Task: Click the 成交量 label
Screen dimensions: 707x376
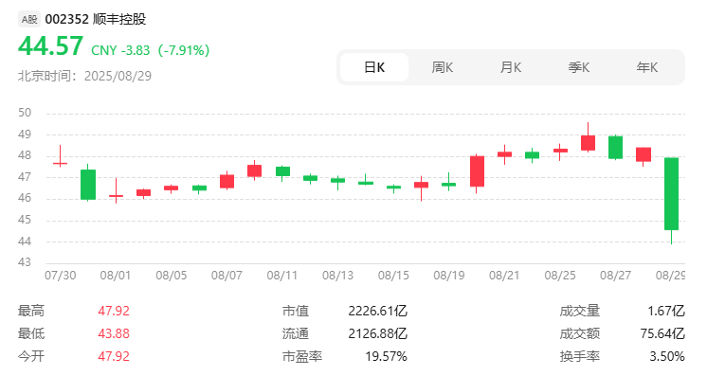Action: tap(579, 311)
